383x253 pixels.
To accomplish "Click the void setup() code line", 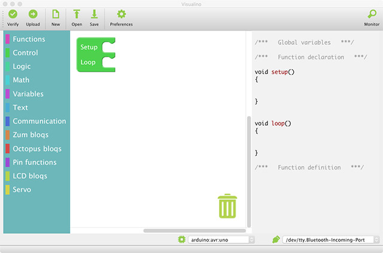I will click(x=275, y=72).
